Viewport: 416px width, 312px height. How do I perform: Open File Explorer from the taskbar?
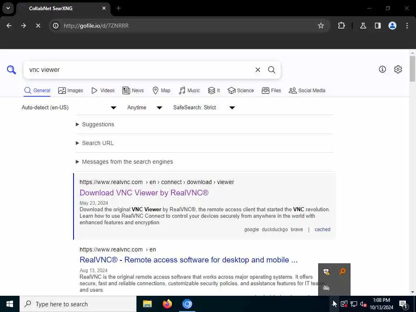tap(147, 304)
